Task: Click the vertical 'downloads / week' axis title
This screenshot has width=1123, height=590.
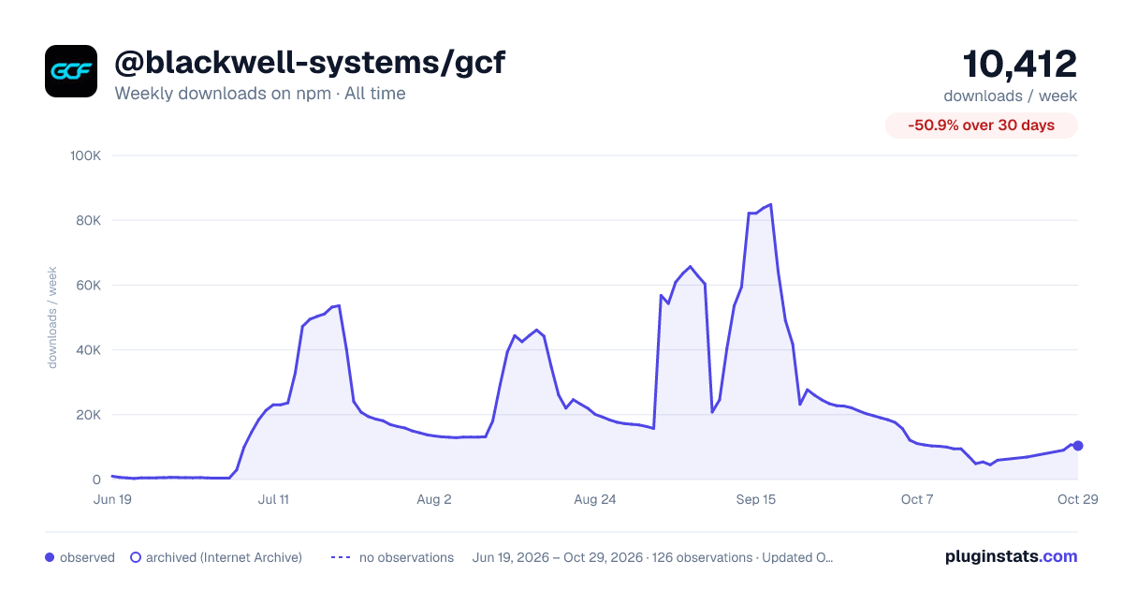Action: coord(52,317)
